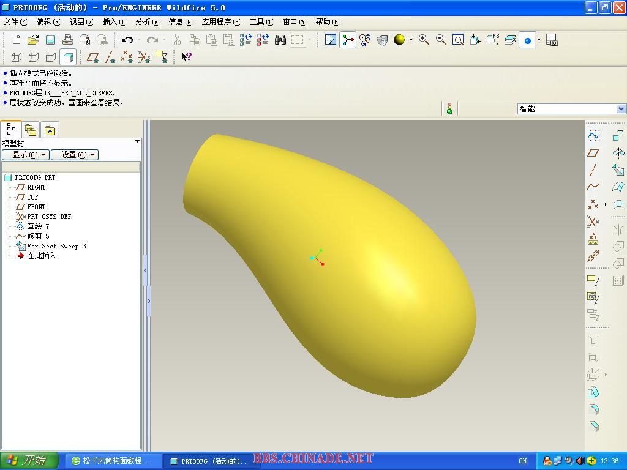Click the Extrude tool icon
627x470 pixels.
(x=618, y=135)
